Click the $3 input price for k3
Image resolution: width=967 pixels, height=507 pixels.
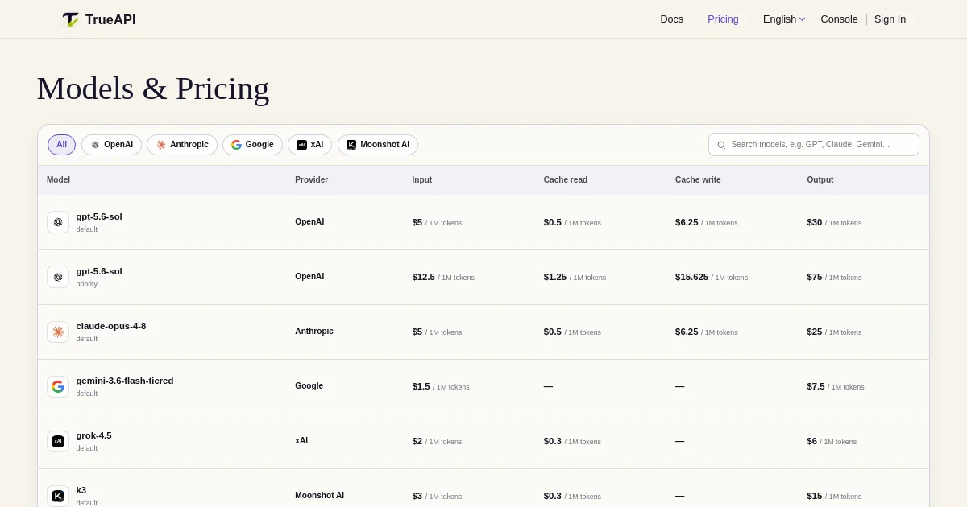[x=417, y=496]
